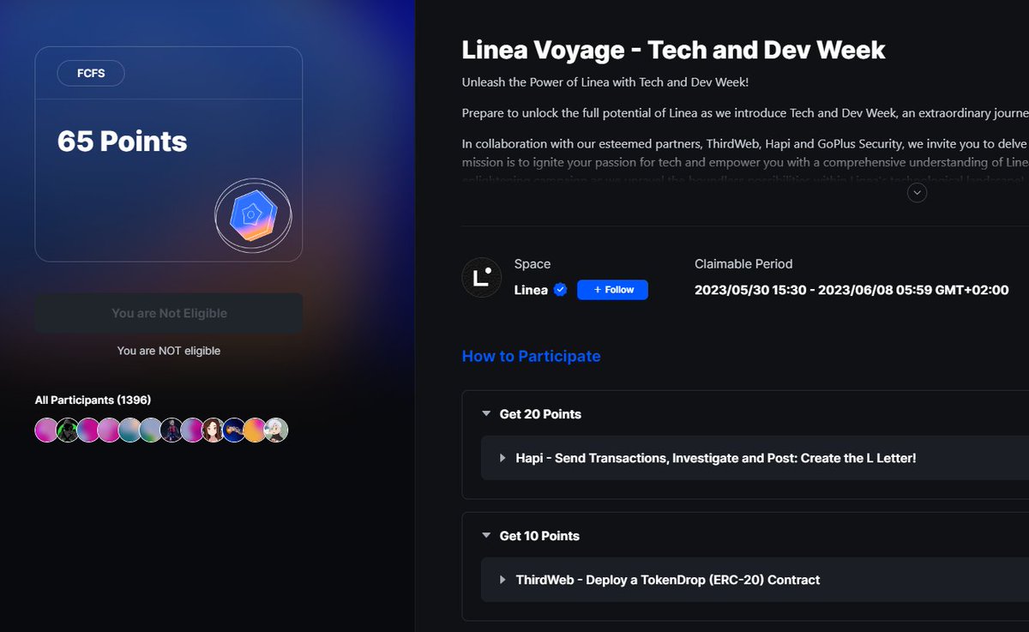Expand the campaign description with the circled chevron

(918, 193)
